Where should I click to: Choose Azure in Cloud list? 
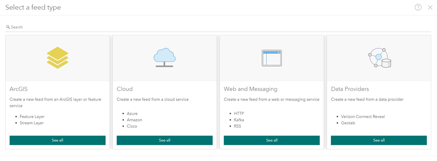pyautogui.click(x=132, y=114)
